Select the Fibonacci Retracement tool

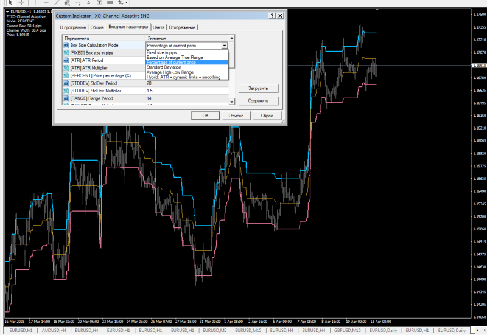[78, 2]
